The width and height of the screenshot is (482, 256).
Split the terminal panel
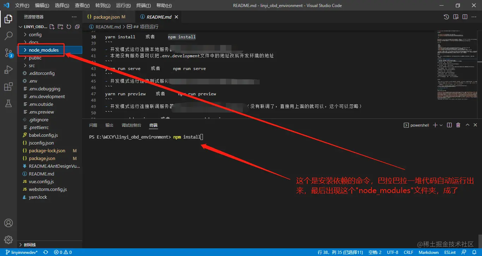(x=449, y=125)
